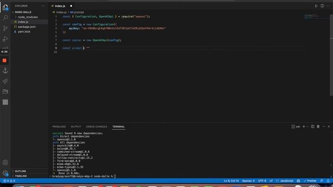Screen dimensions: 333x187
Task: Click the prompt breadcrumb symbol
Action: [79, 12]
